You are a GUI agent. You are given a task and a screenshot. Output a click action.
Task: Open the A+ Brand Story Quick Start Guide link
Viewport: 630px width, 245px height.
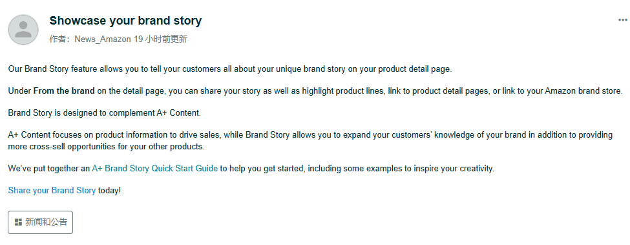point(154,169)
